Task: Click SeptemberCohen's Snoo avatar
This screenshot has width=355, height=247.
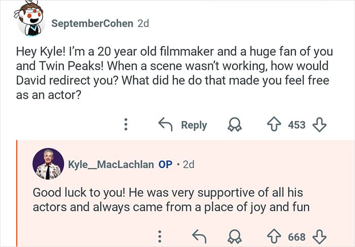Action: [31, 21]
